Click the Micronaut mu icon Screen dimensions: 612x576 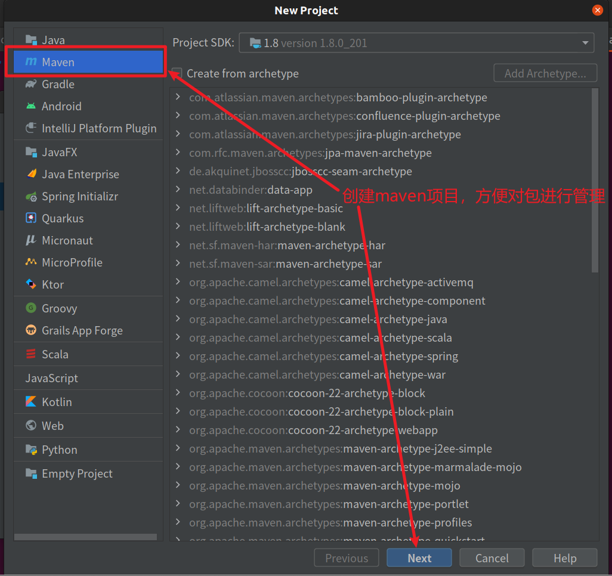click(x=31, y=240)
